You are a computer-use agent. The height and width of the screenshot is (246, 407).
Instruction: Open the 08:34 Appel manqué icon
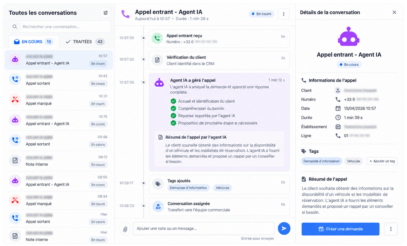tap(15, 200)
